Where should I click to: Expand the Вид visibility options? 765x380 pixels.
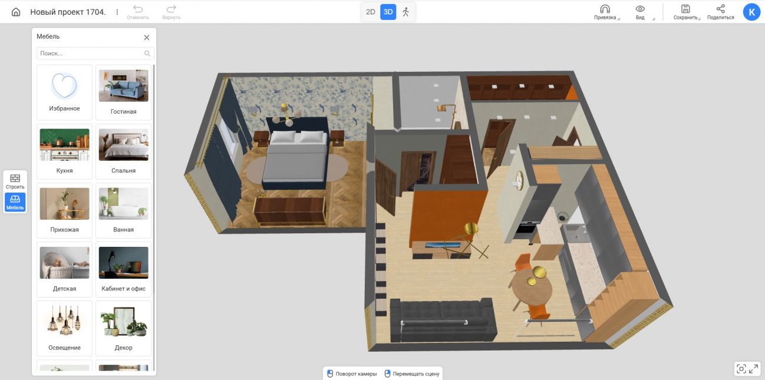point(640,12)
